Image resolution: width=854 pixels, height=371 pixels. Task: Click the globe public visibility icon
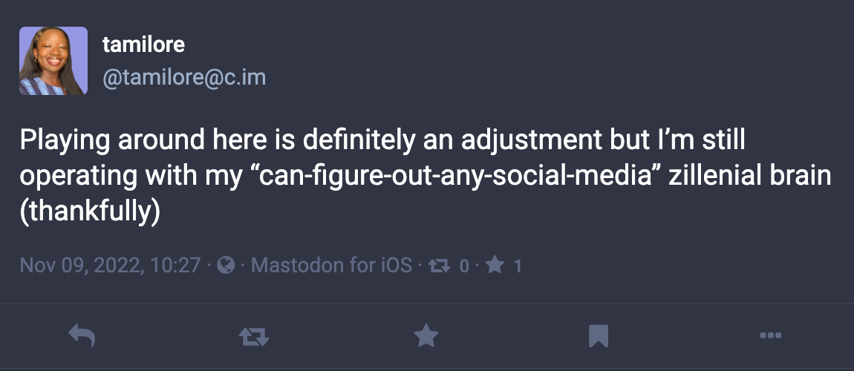[226, 265]
